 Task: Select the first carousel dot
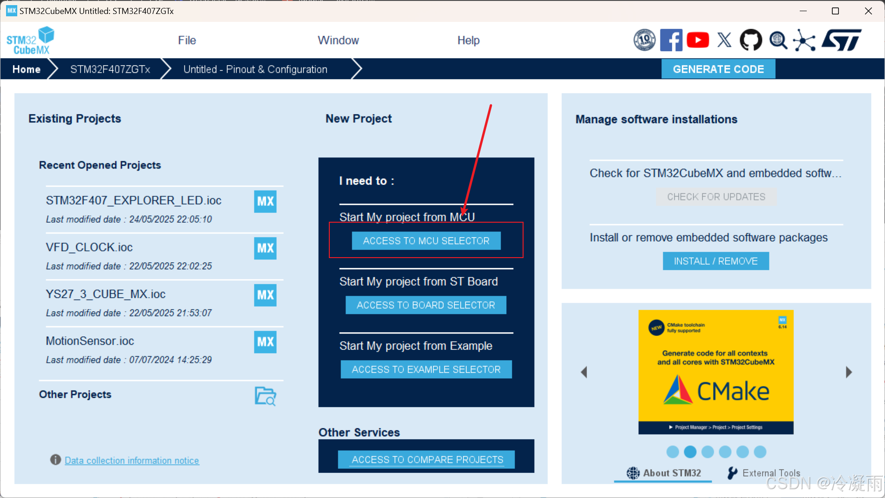click(673, 451)
